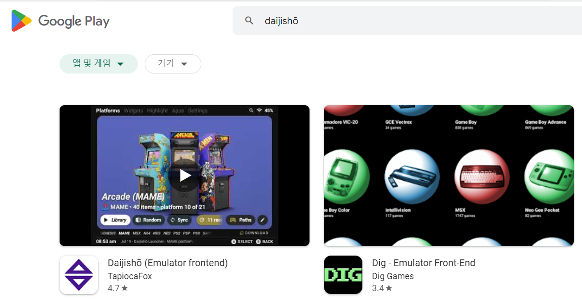Select the Widgets tab in video preview
582x307 pixels.
coord(133,111)
